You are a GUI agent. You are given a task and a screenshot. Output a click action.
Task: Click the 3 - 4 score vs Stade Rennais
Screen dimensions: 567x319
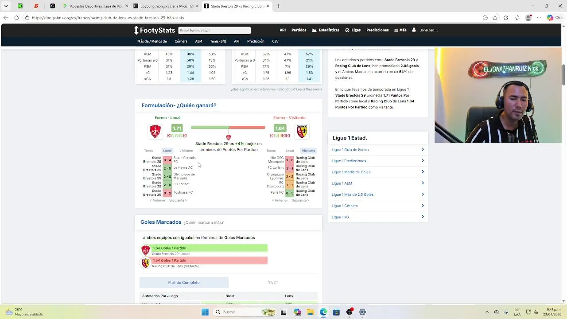tap(167, 160)
